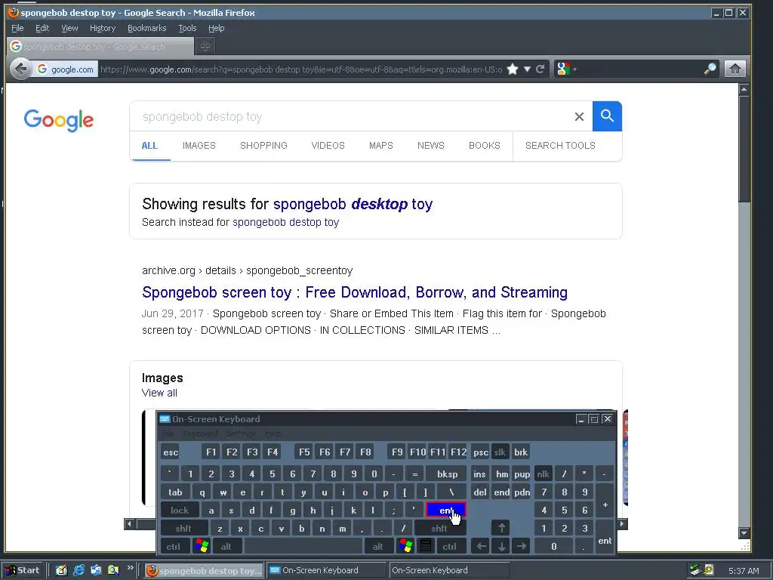Toggle the left ctrl key
The width and height of the screenshot is (773, 580).
click(174, 546)
